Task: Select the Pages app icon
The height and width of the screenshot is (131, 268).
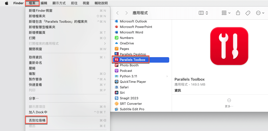Action: 117,49
